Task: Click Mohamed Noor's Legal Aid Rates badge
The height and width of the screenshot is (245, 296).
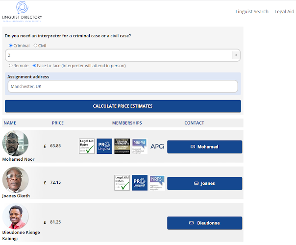Action: pyautogui.click(x=87, y=146)
